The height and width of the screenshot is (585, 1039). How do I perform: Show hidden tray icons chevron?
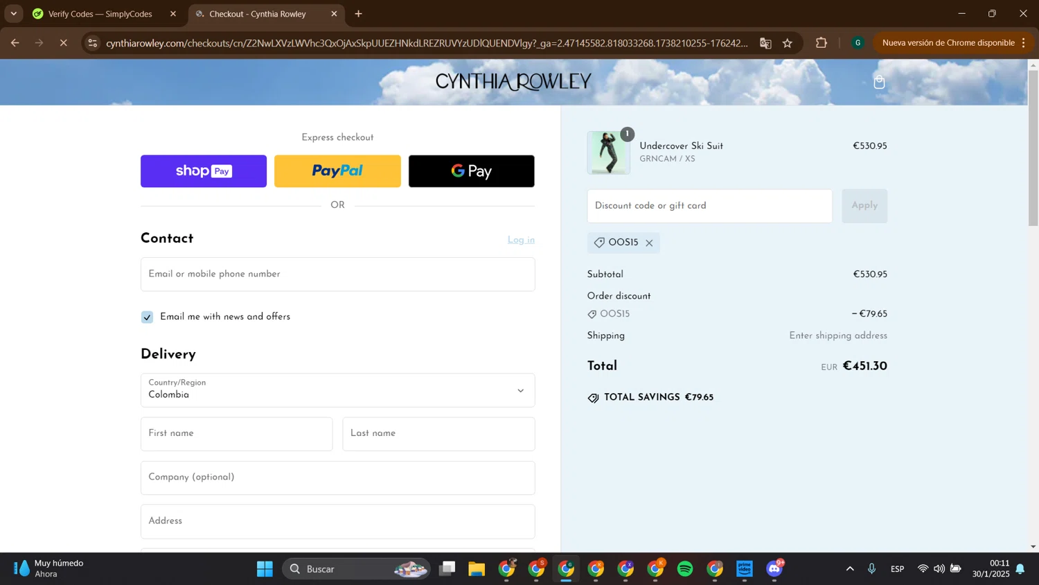coord(850,569)
